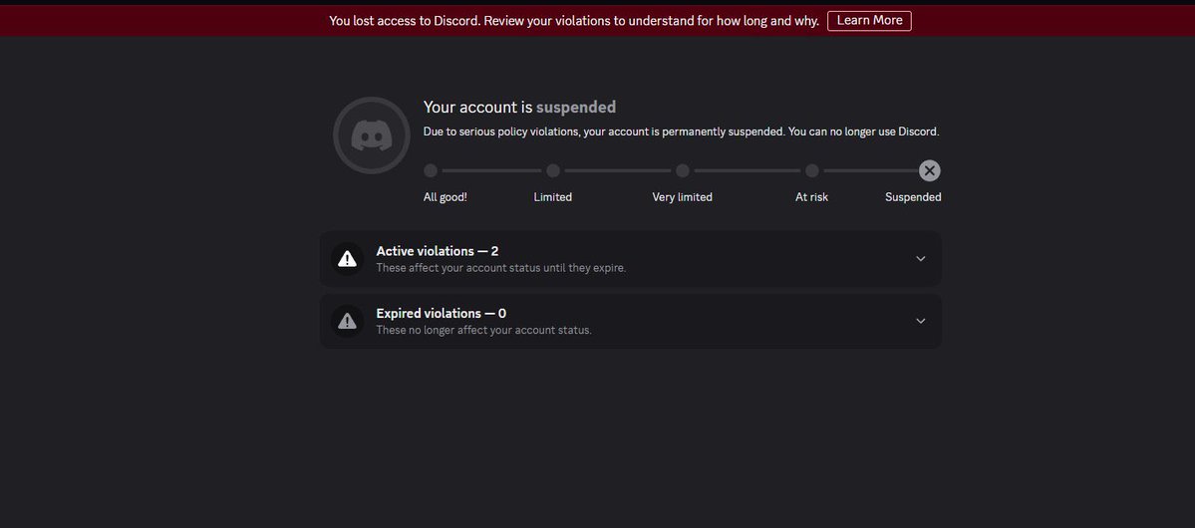This screenshot has height=528, width=1195.
Task: Select the Limited status dot
Action: tap(553, 170)
